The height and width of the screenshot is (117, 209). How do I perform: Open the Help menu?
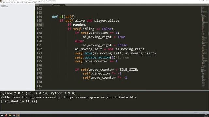35,3
